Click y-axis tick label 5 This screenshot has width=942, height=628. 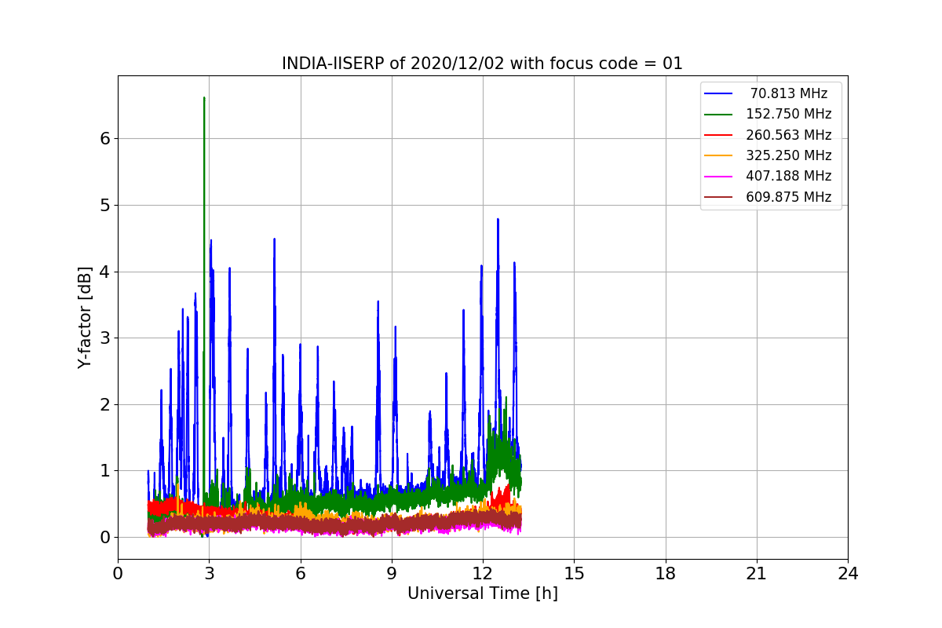point(104,205)
